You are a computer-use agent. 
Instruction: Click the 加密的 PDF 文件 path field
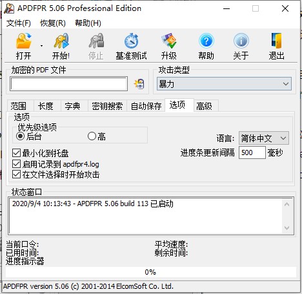pyautogui.click(x=68, y=84)
